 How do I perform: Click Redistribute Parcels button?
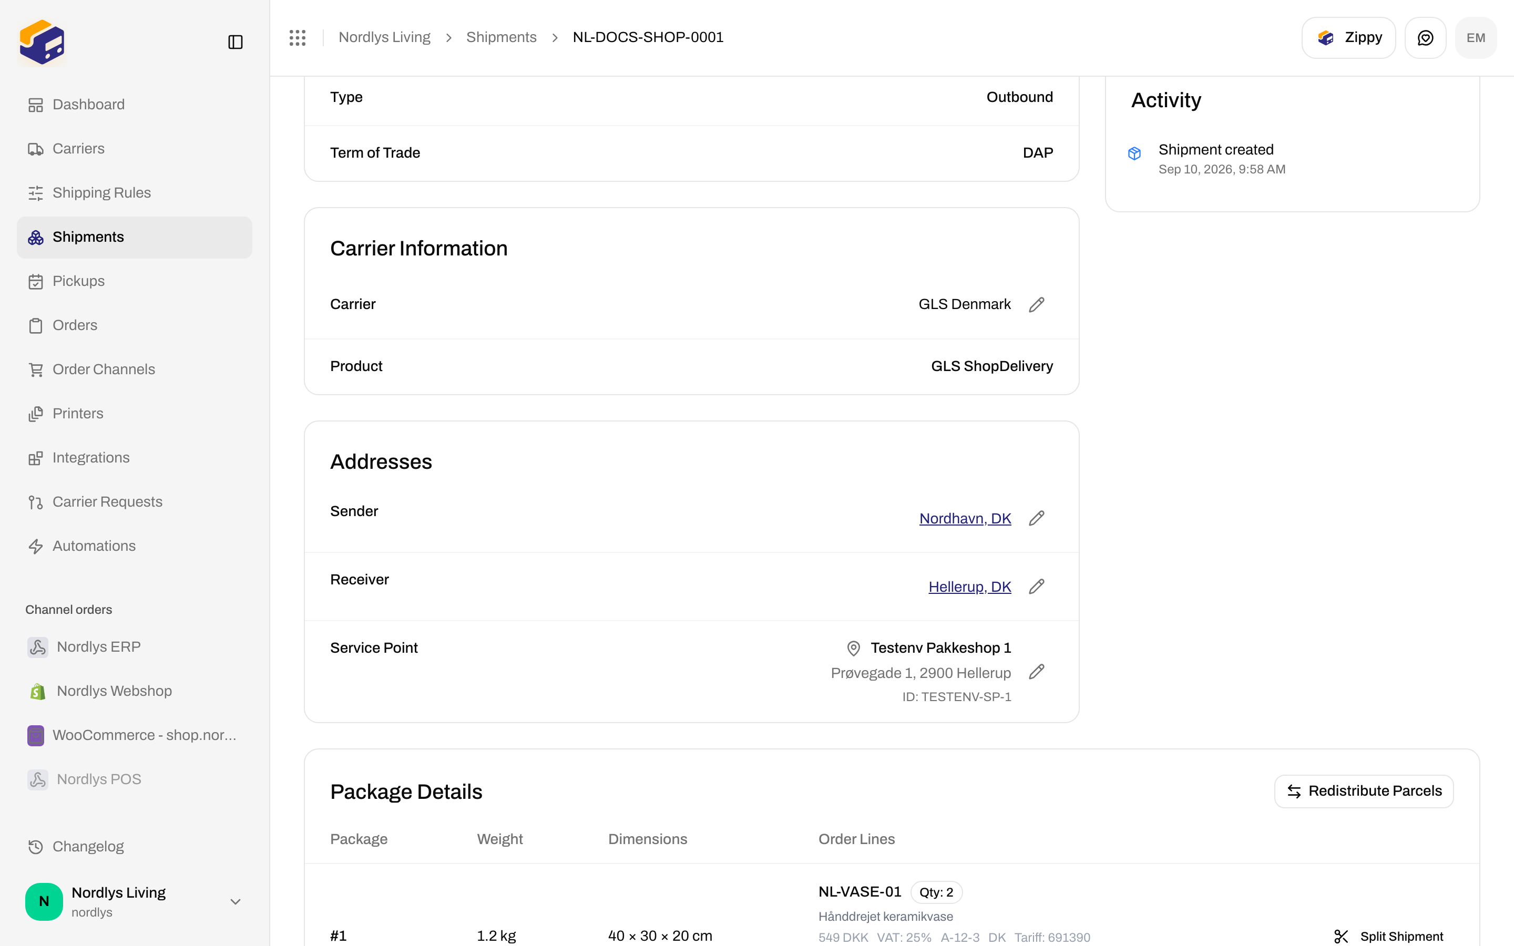click(1364, 791)
